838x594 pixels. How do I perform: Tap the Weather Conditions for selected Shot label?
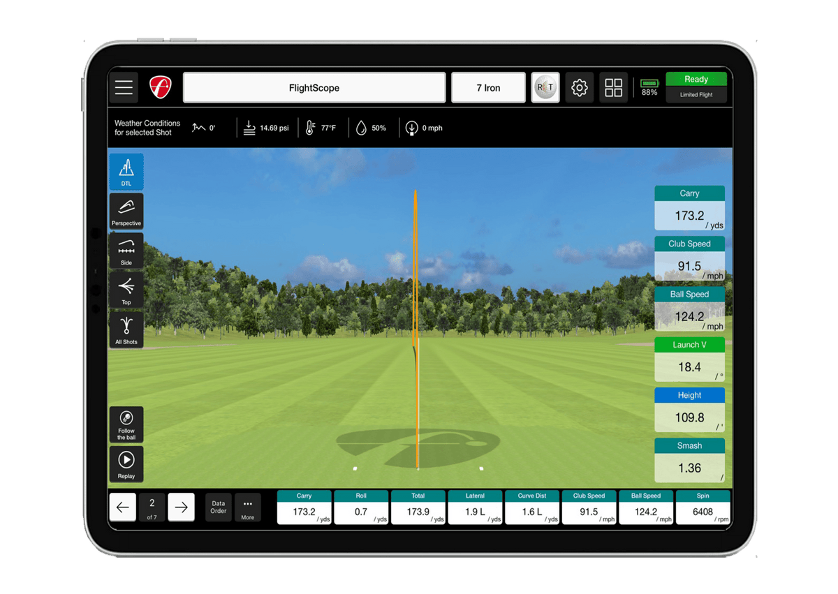[x=147, y=128]
